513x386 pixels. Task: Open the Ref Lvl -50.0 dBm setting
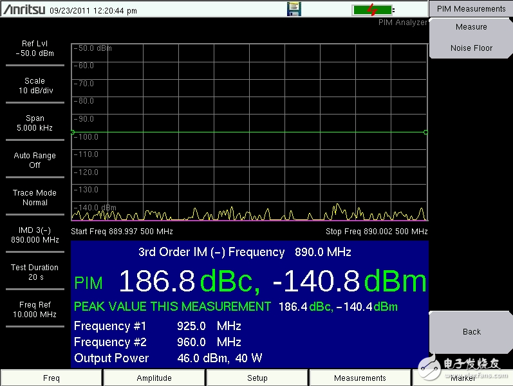point(35,49)
